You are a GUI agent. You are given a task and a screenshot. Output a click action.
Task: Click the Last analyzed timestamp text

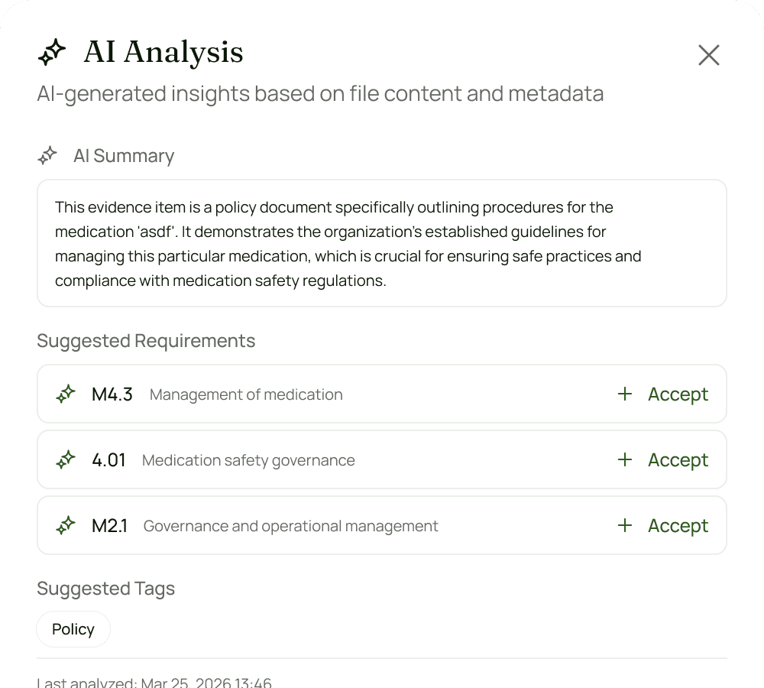tap(154, 682)
